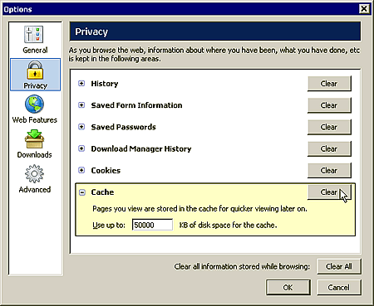374x306 pixels.
Task: Cancel the Options dialog
Action: point(339,288)
